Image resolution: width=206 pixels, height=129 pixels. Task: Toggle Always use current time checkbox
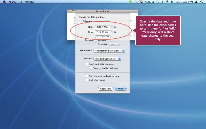pos(84,21)
